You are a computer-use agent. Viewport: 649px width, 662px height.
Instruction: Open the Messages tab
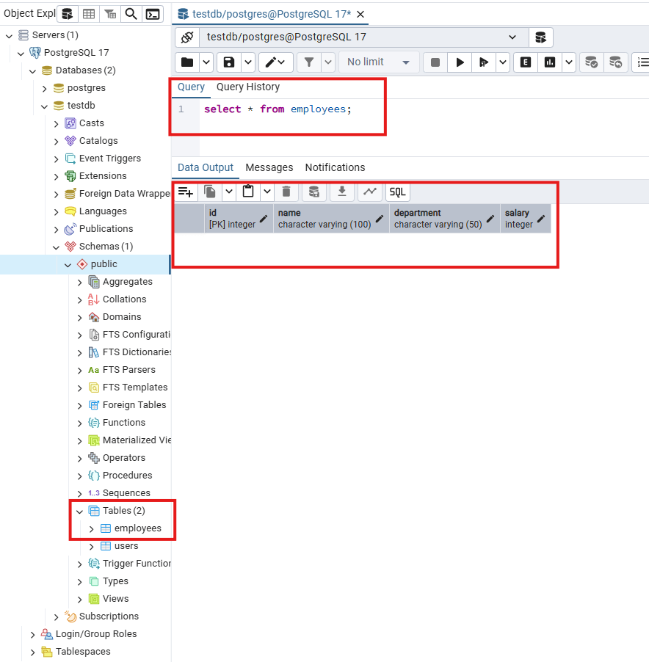point(269,167)
